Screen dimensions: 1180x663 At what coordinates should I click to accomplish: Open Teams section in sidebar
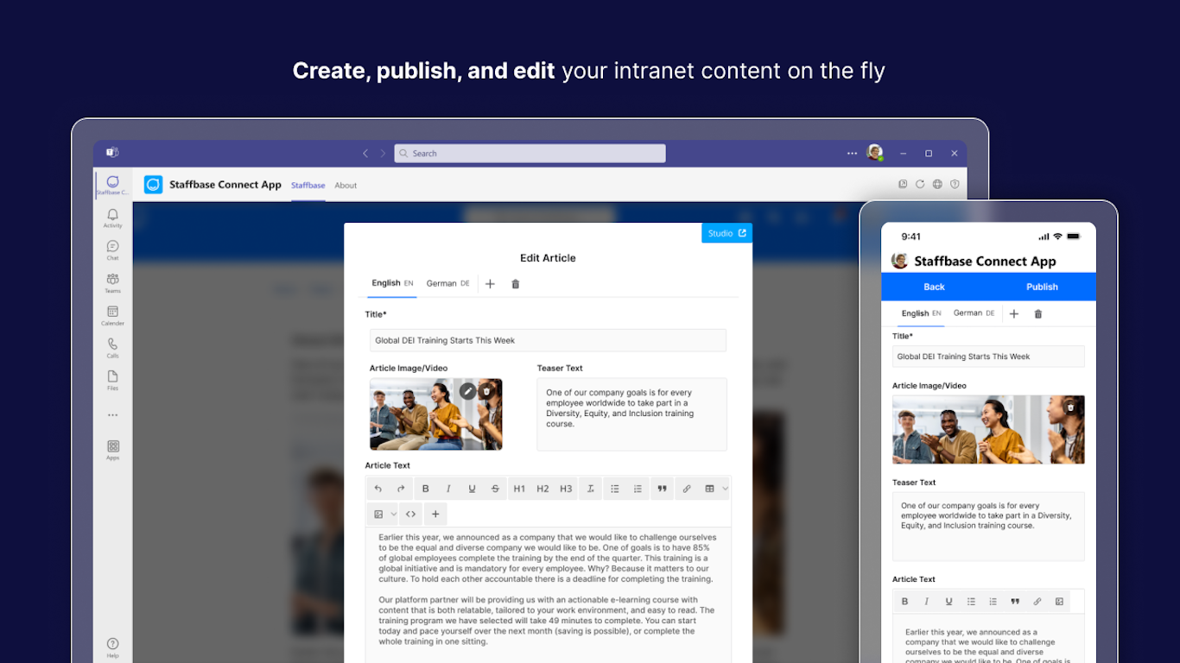click(x=112, y=283)
